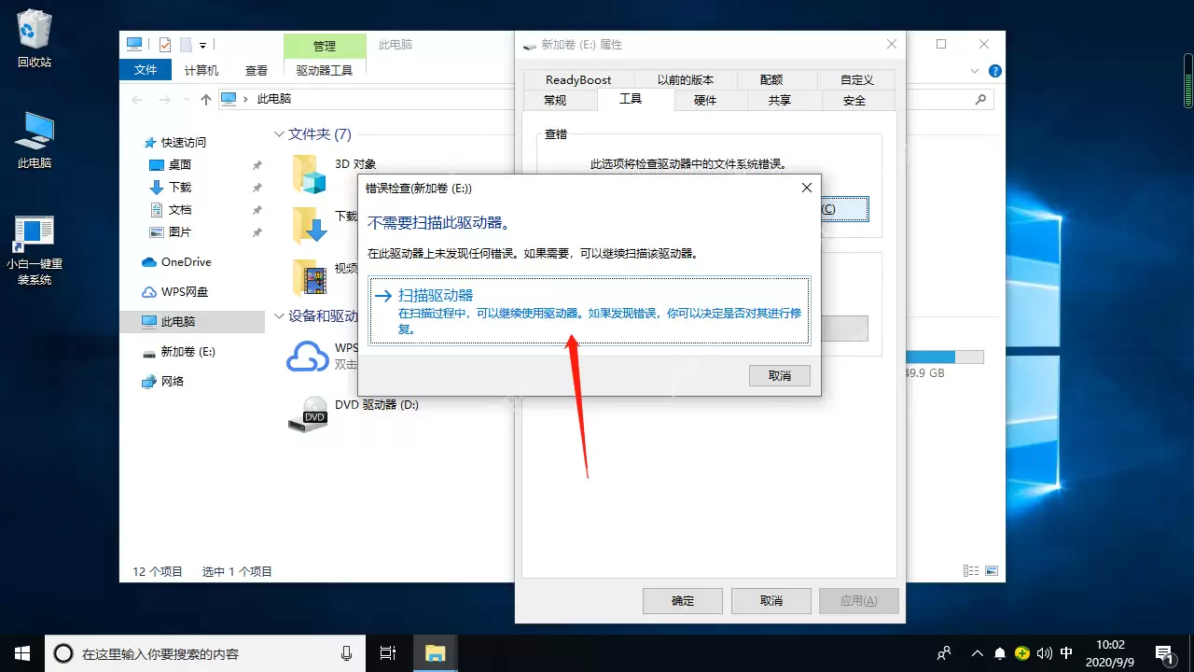Show hidden tray icons with the chevron
Image resolution: width=1194 pixels, height=672 pixels.
pos(977,652)
